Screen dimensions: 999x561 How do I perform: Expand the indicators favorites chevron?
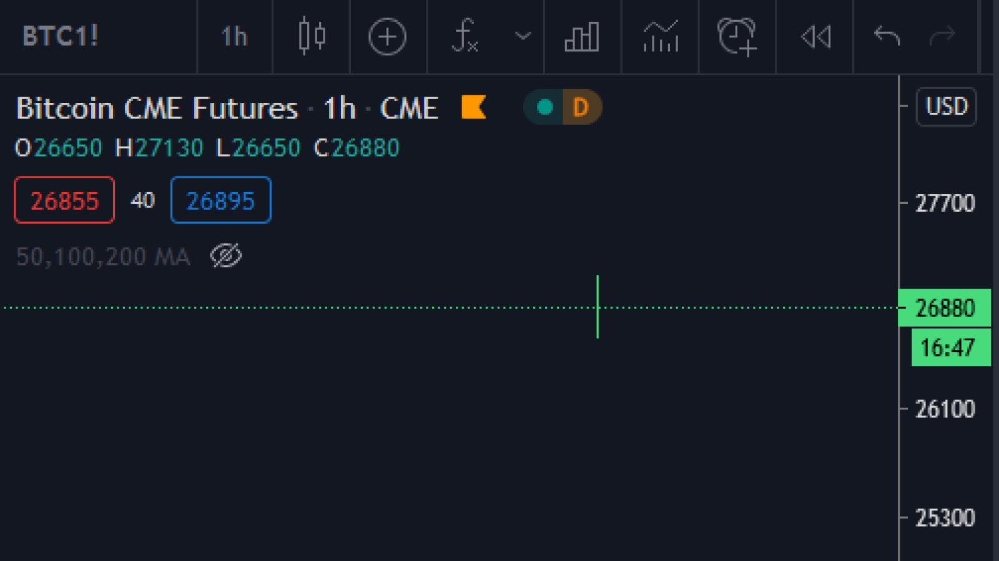[523, 36]
